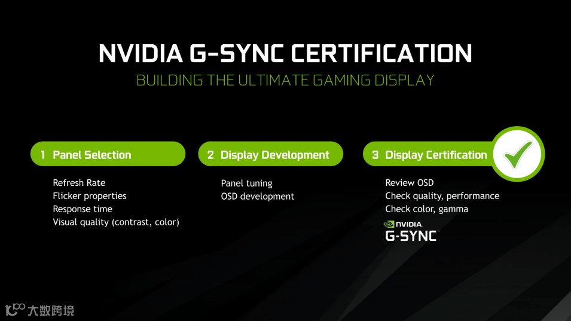
Task: Select the Display Development step pill
Action: tap(271, 154)
